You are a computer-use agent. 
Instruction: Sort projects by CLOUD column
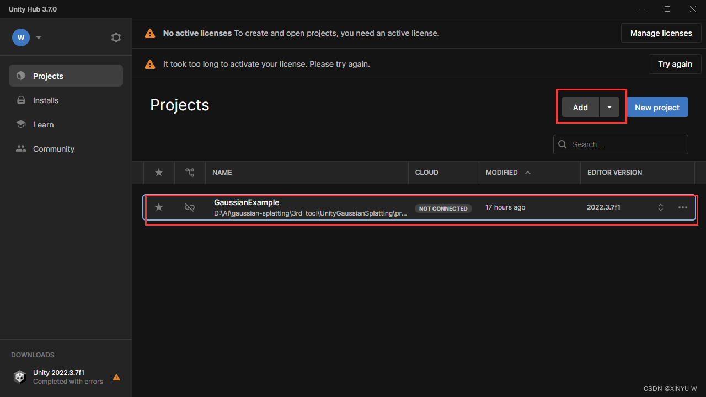point(426,173)
